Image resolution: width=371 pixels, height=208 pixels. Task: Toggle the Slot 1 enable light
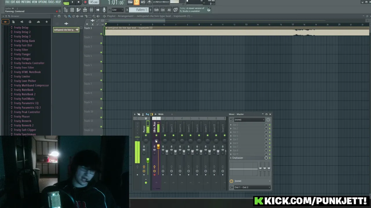point(269,125)
